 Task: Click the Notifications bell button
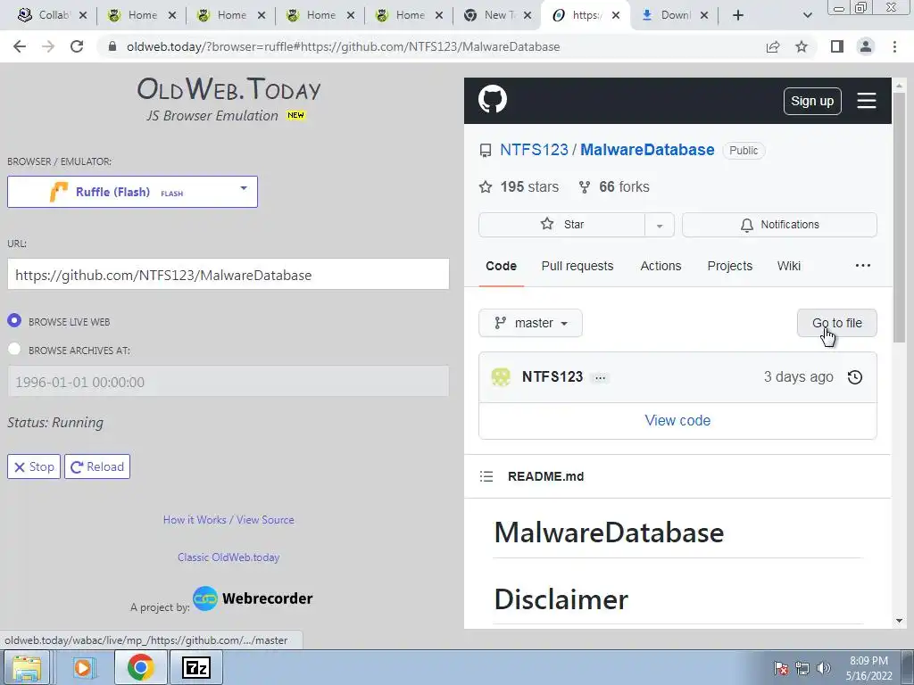click(779, 225)
